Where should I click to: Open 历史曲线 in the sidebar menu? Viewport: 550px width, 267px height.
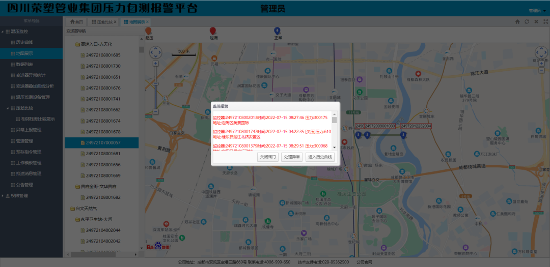point(24,42)
